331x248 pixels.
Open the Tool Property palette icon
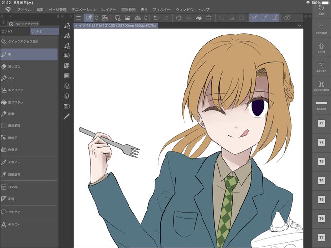67,35
